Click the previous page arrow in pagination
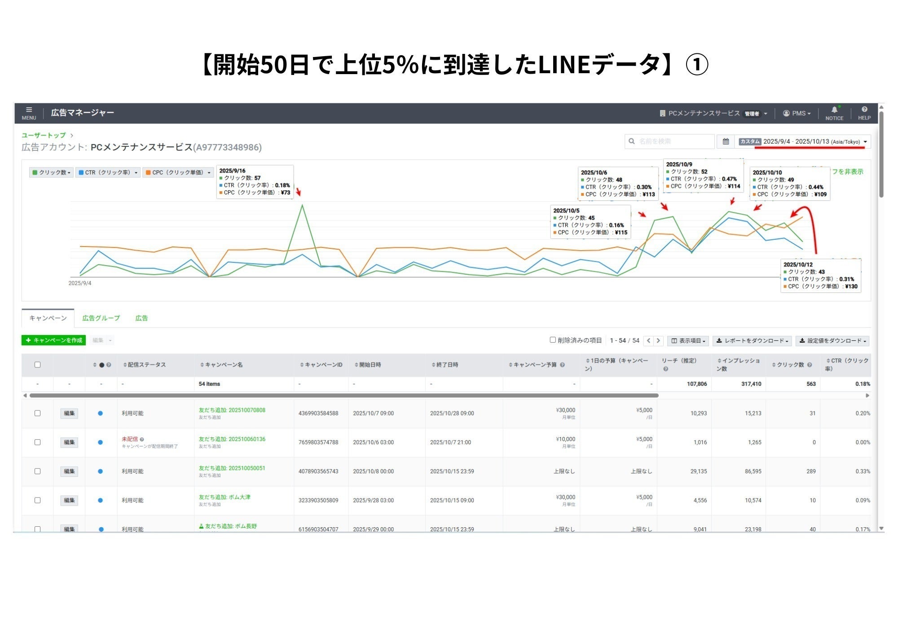Viewport: 898px width, 635px height. coord(648,341)
